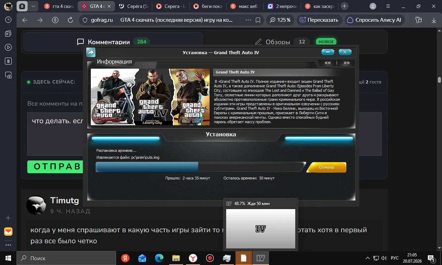Image resolution: width=442 pixels, height=265 pixels.
Task: Expand the tab group dropdown chevron
Action: (33, 6)
